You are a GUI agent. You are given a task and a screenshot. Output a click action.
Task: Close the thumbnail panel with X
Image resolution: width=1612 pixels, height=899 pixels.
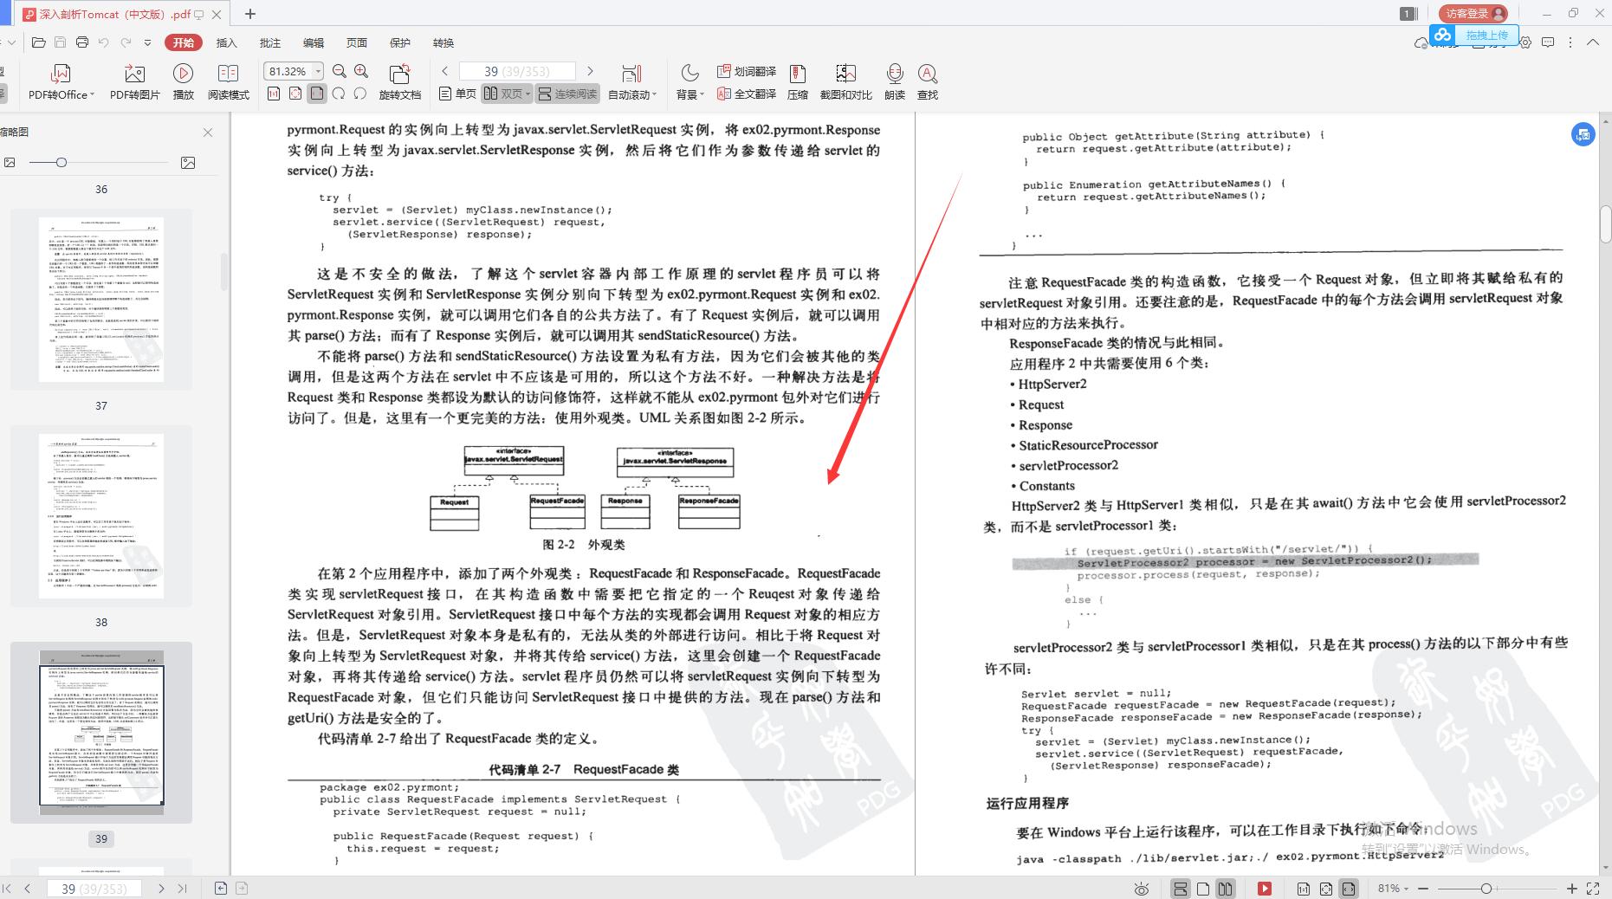pos(208,133)
